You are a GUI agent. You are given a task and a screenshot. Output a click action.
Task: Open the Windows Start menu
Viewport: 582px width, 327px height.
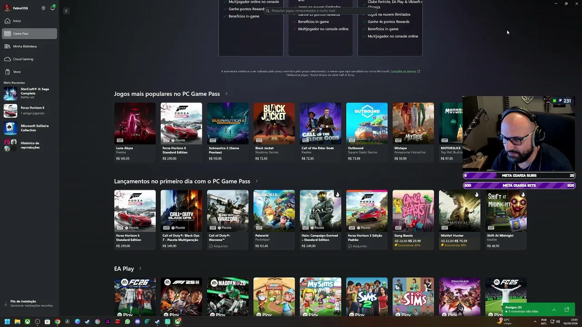7,322
